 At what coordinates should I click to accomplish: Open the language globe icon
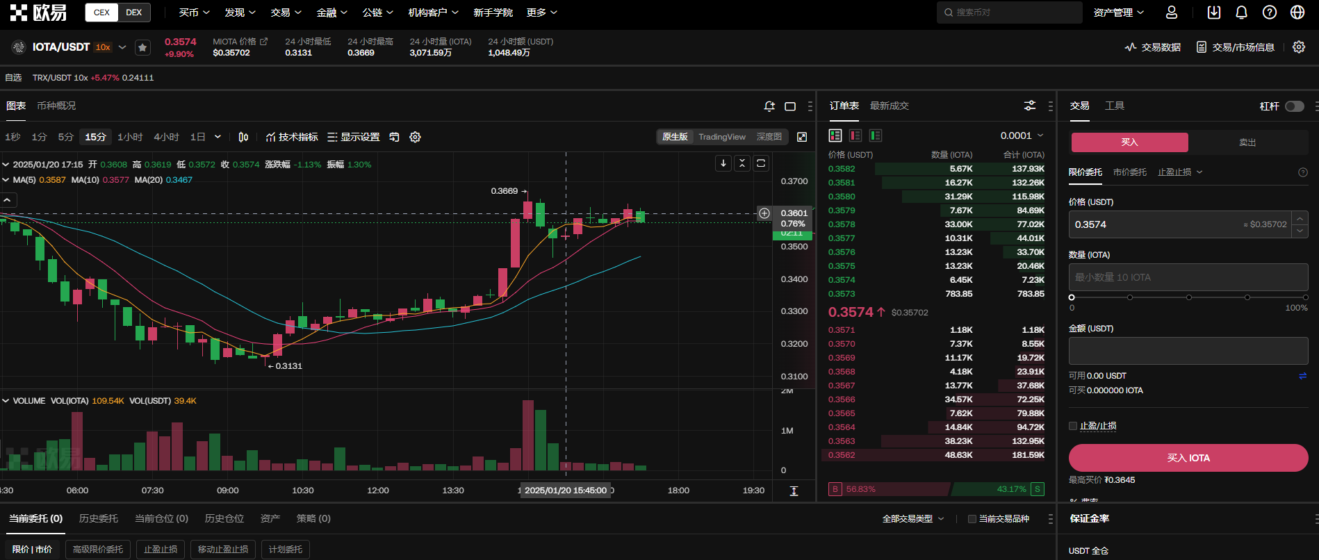pyautogui.click(x=1297, y=13)
